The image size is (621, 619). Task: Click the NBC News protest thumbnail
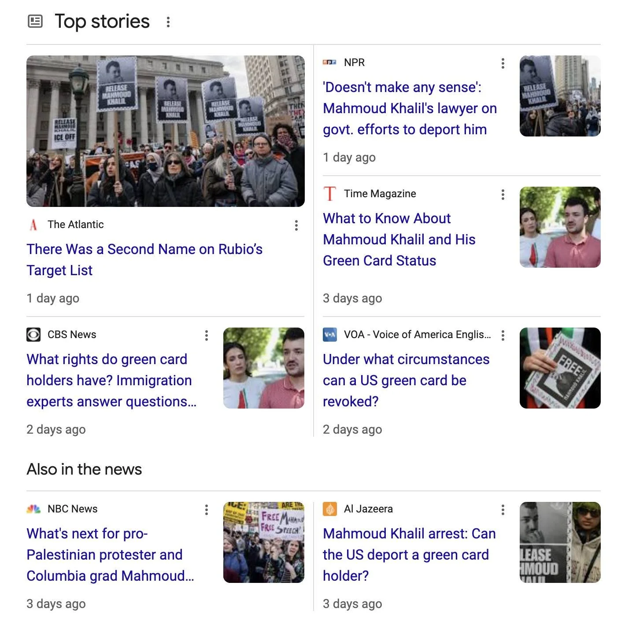[264, 542]
